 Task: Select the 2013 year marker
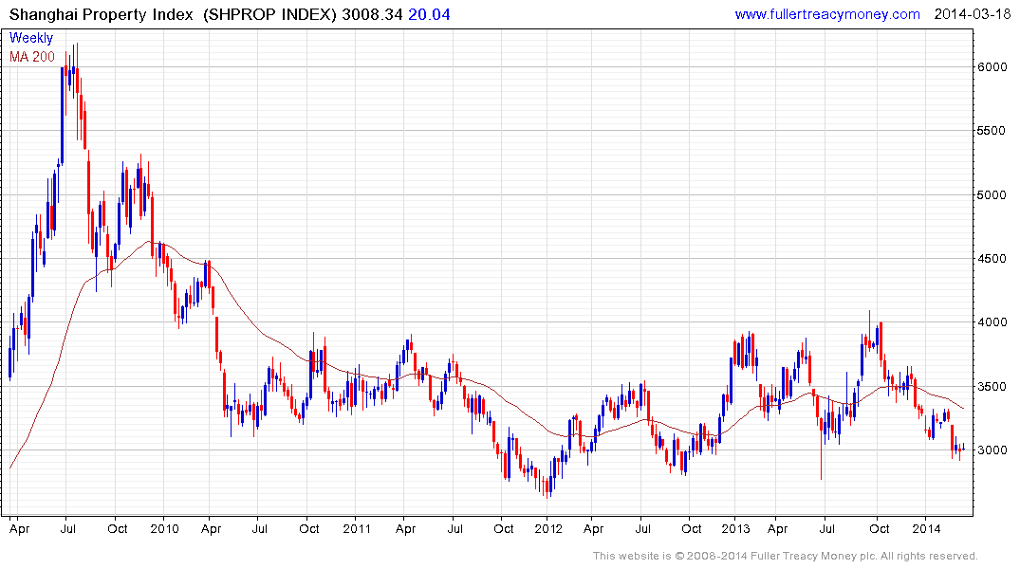[735, 528]
